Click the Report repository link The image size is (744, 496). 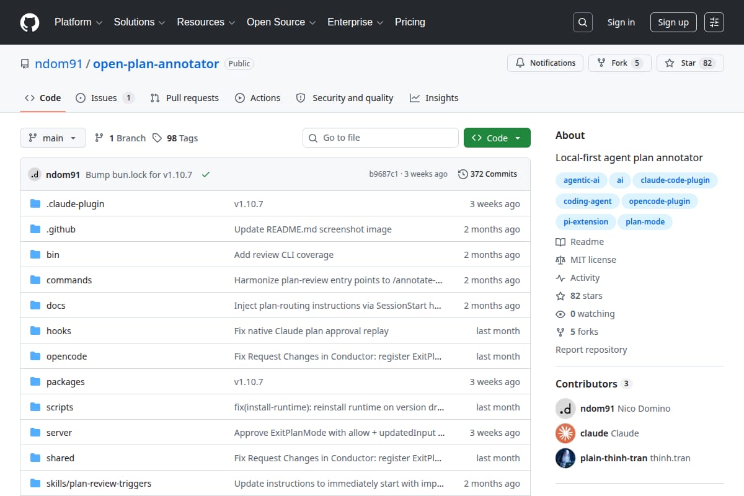tap(591, 350)
